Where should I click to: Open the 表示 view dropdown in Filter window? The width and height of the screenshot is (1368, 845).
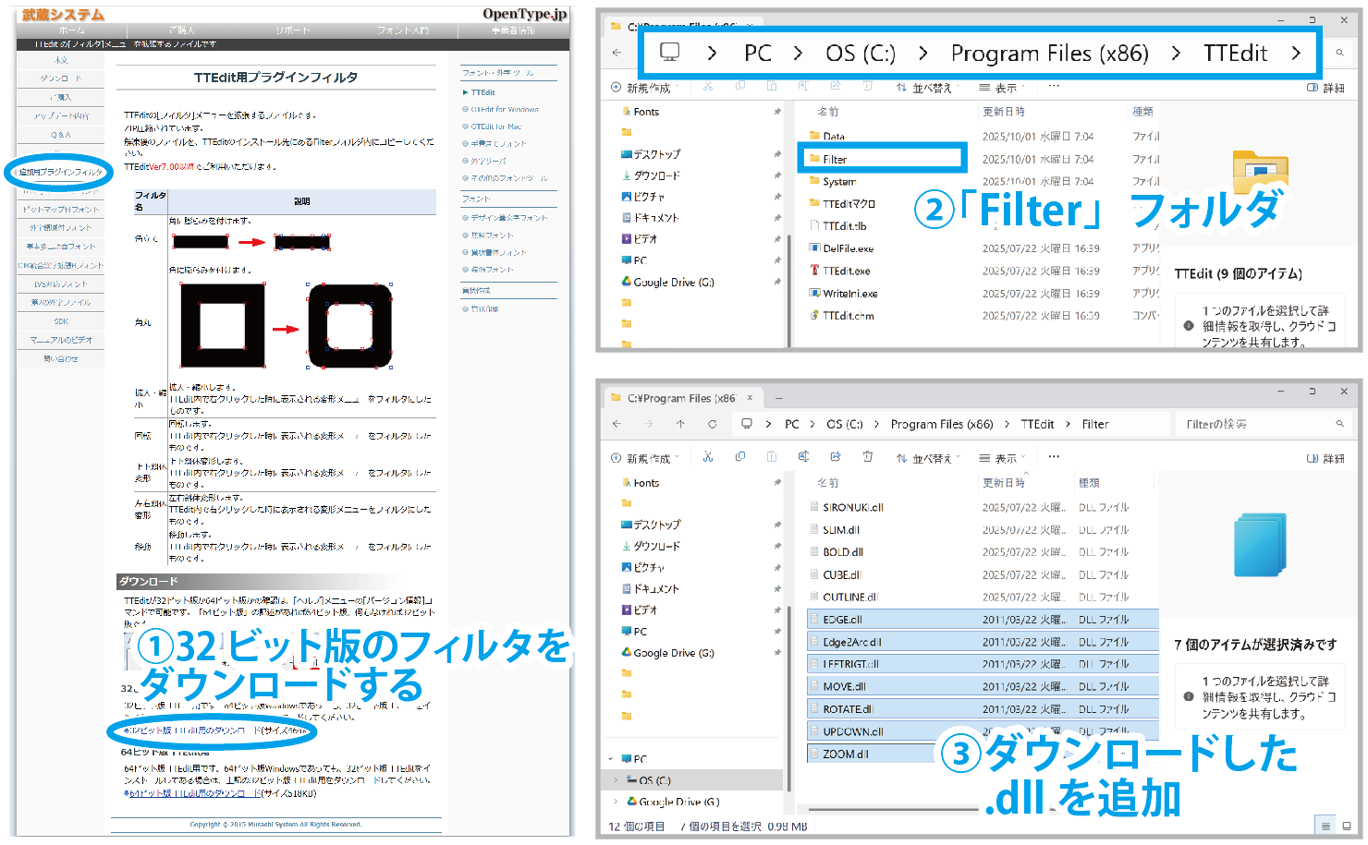pyautogui.click(x=1004, y=458)
